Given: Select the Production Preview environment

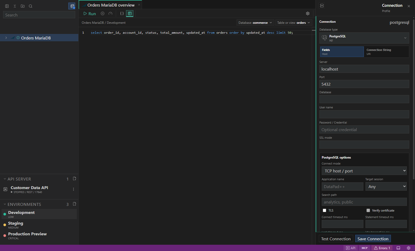Looking at the screenshot, I should tap(39, 236).
